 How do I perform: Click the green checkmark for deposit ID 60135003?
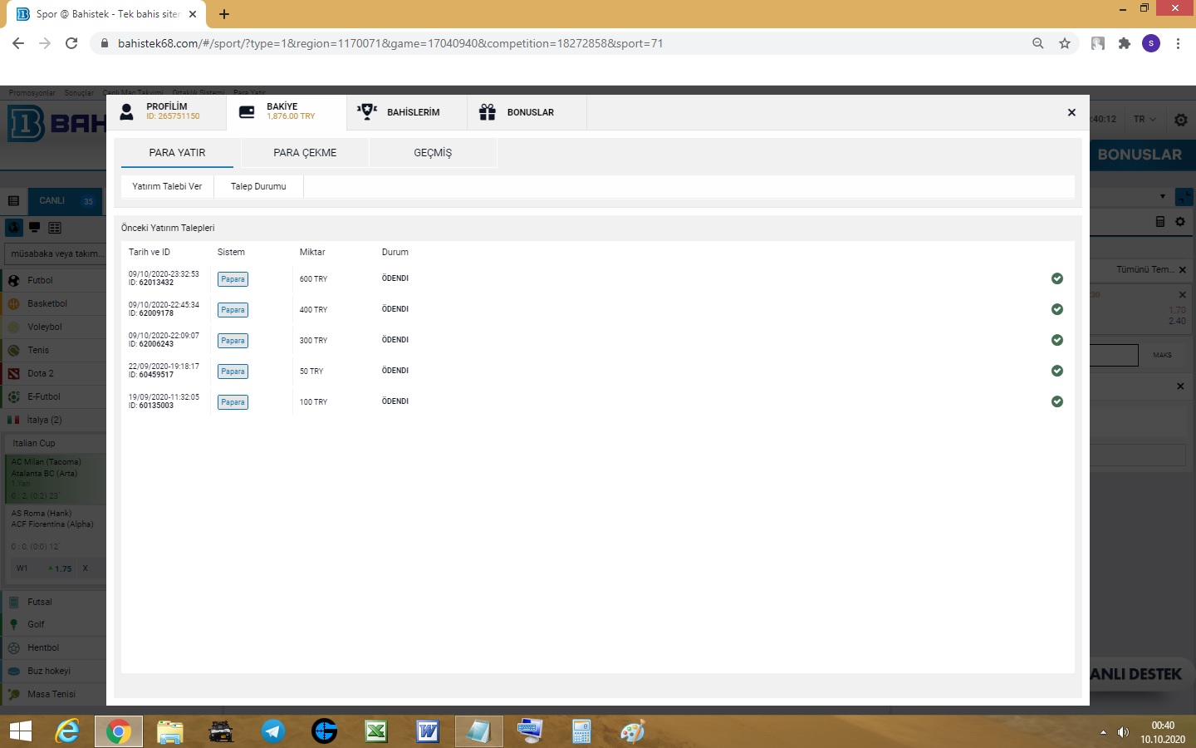[x=1057, y=401]
